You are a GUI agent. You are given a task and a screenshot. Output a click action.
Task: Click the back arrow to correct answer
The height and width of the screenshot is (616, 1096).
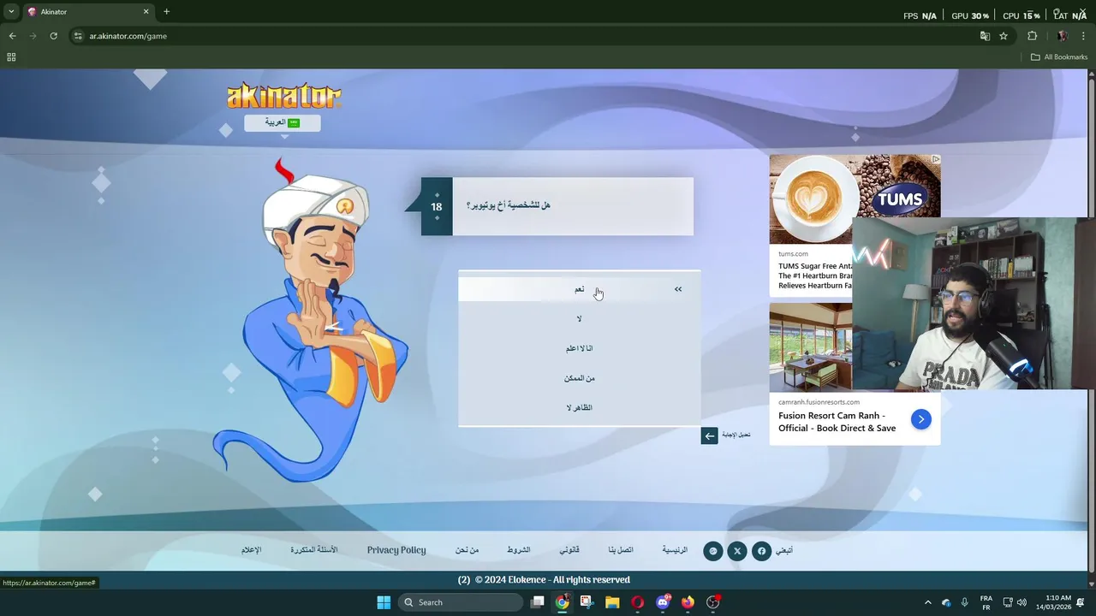point(709,435)
